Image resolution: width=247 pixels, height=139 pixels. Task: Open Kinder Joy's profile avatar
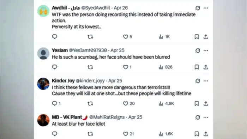pyautogui.click(x=43, y=84)
